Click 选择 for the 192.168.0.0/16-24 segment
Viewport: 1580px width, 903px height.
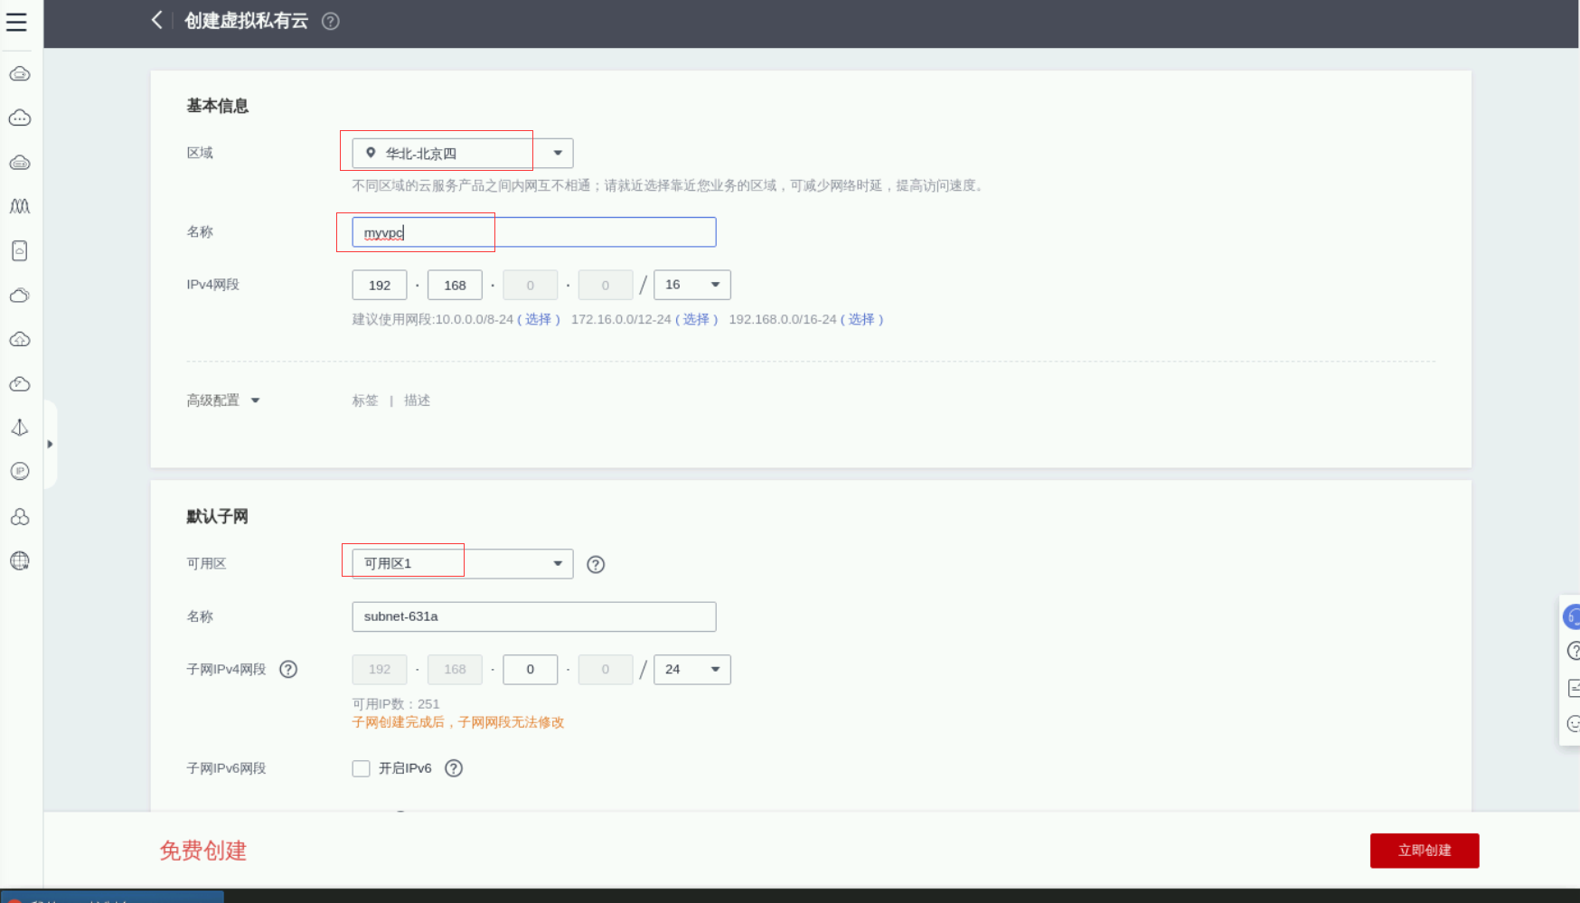[861, 319]
